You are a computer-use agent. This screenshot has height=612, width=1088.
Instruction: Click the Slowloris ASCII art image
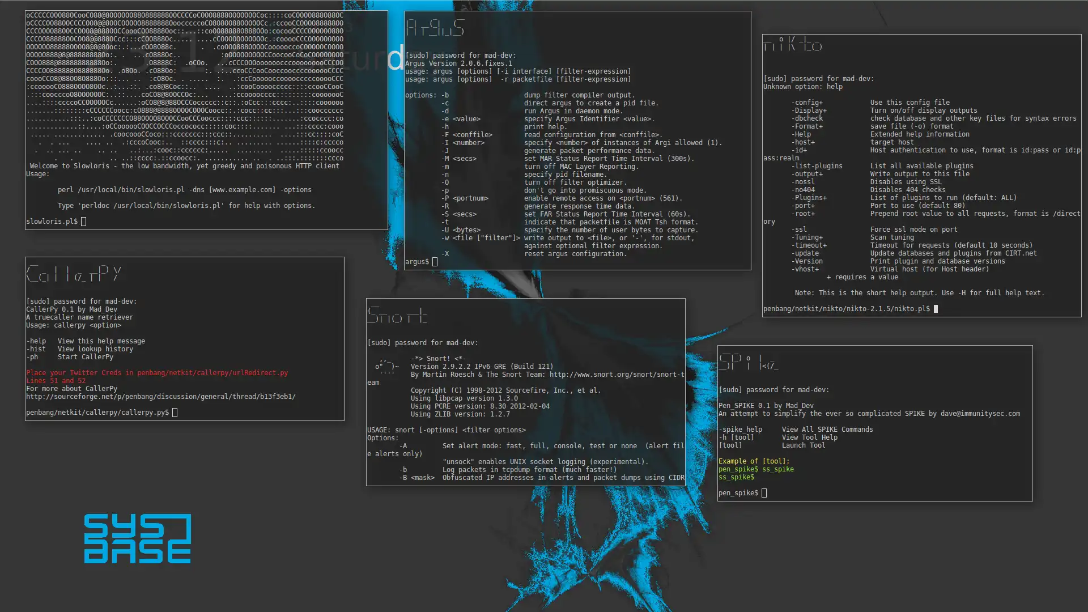184,86
